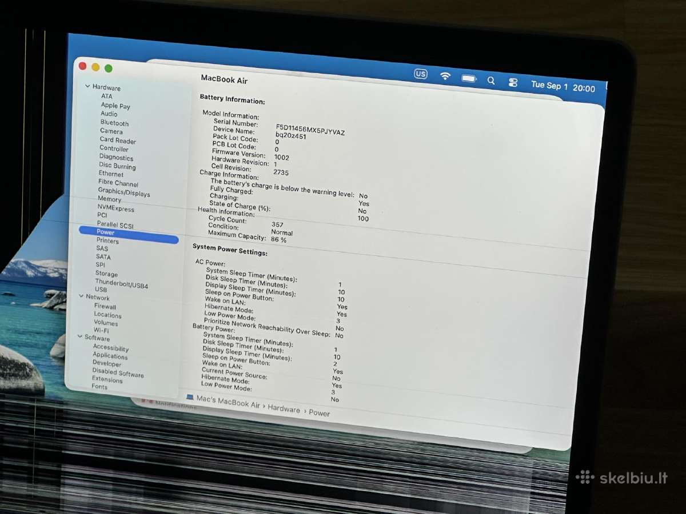Image resolution: width=686 pixels, height=514 pixels.
Task: Select Graphics/Displays in the sidebar
Action: [123, 192]
